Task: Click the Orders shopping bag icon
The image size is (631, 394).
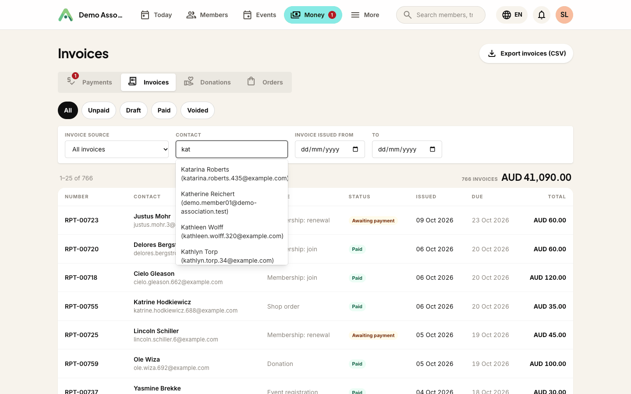Action: pos(251,81)
